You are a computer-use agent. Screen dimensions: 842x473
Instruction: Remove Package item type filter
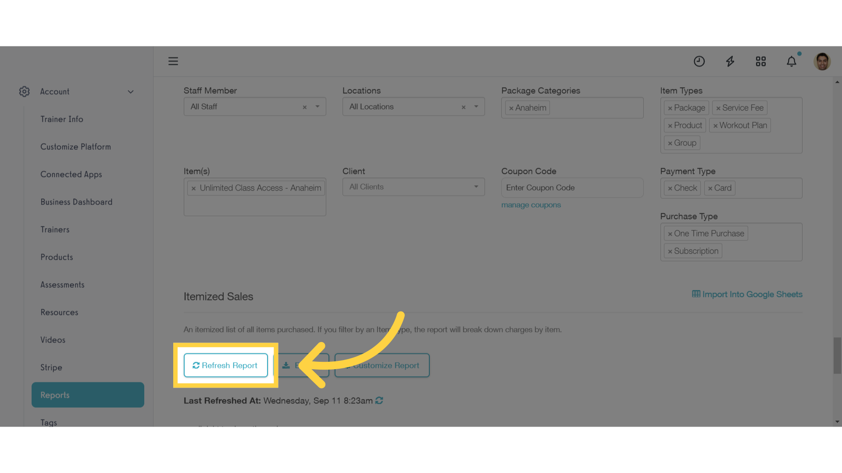671,107
